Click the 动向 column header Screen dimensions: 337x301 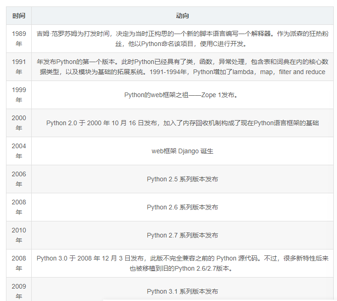tap(182, 16)
